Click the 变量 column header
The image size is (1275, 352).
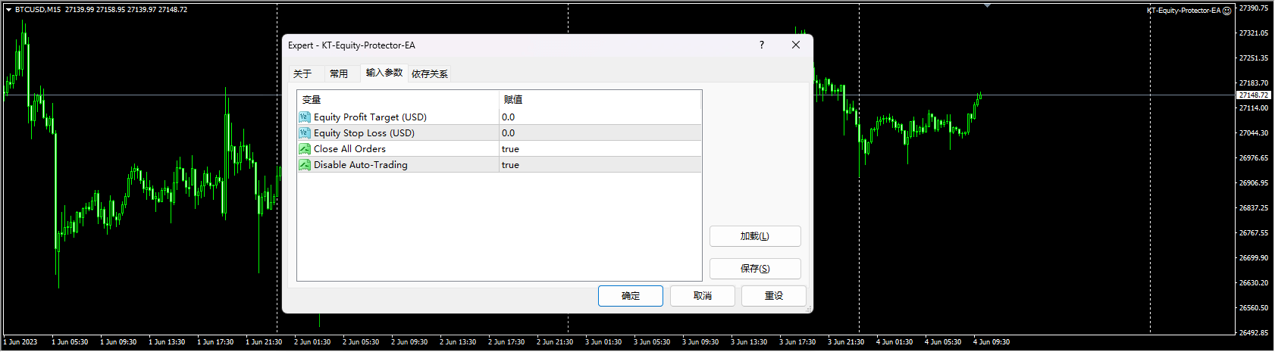pyautogui.click(x=398, y=100)
